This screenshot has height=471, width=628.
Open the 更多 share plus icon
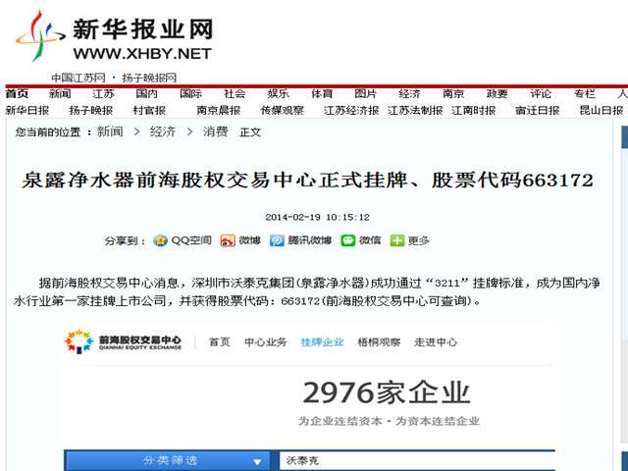[x=396, y=240]
